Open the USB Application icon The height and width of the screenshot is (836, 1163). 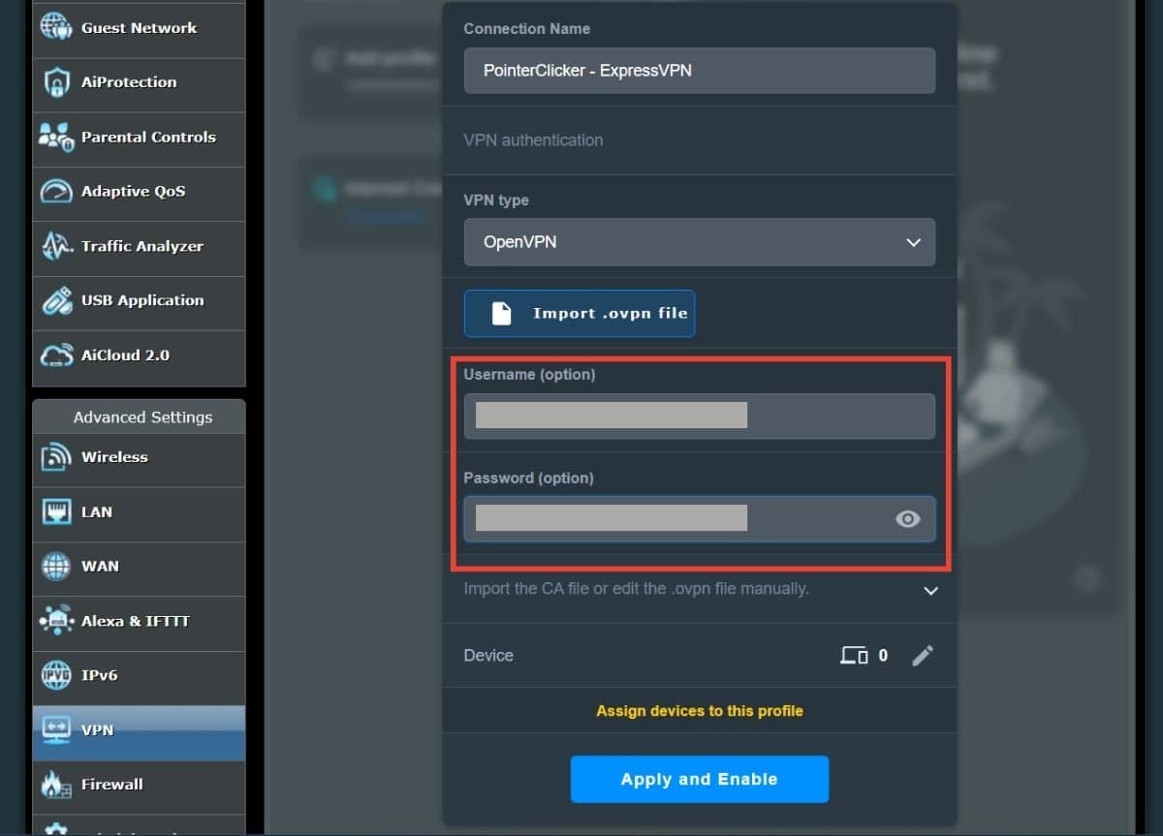[56, 300]
